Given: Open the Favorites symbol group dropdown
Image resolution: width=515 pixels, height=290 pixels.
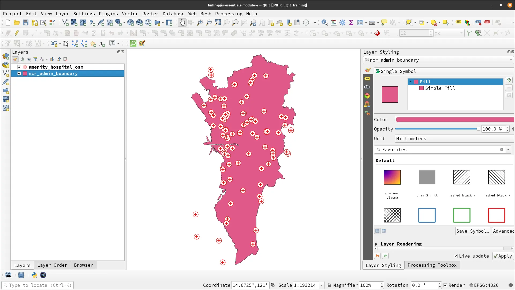Looking at the screenshot, I should pyautogui.click(x=508, y=150).
